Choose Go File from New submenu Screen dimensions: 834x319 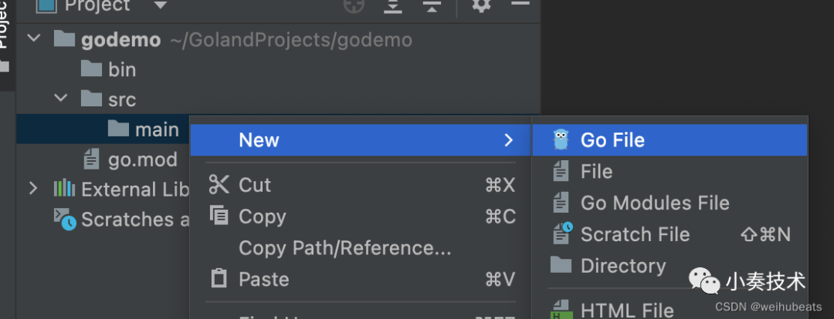click(612, 140)
